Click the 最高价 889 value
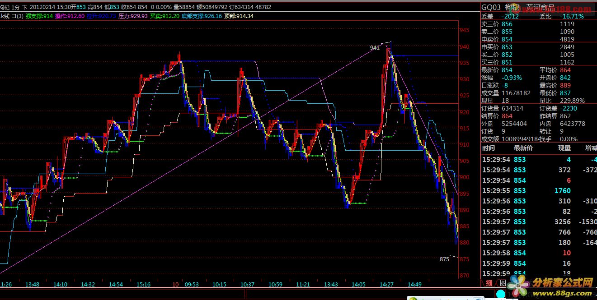The width and height of the screenshot is (597, 300). (x=565, y=85)
